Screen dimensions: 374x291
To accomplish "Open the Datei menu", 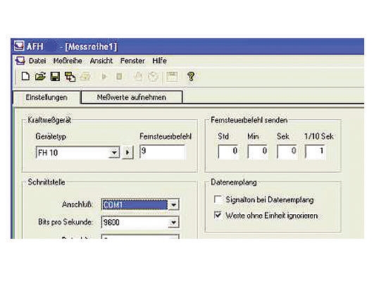I will click(x=37, y=61).
